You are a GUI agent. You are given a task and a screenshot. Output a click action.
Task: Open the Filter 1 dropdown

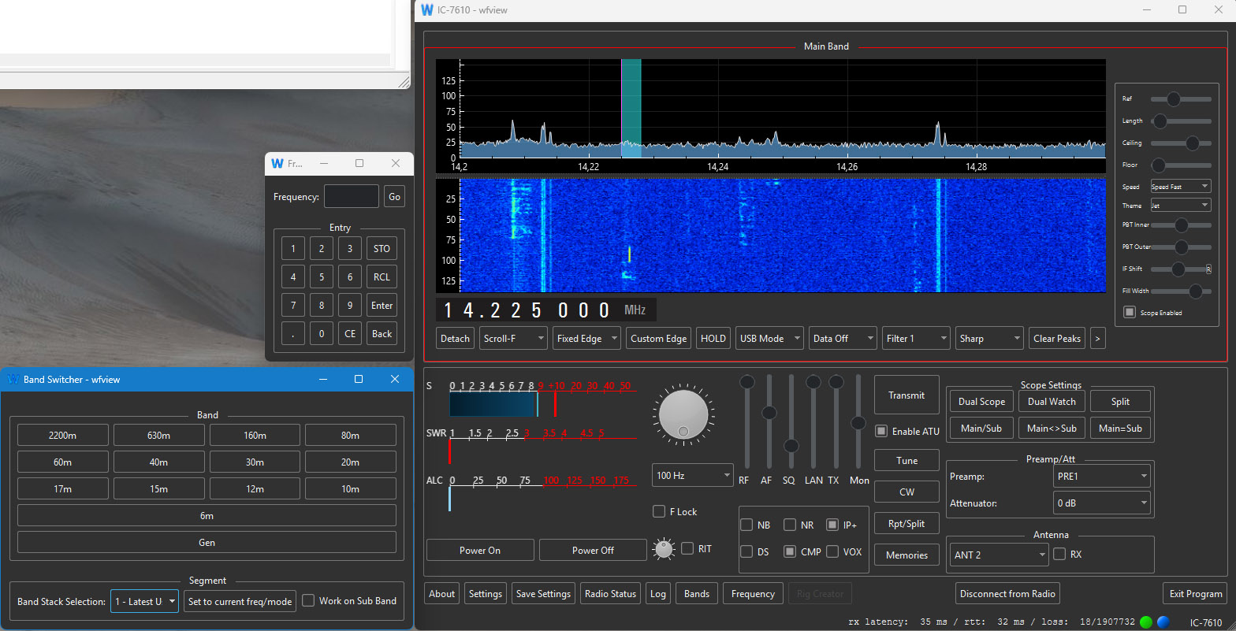point(916,339)
